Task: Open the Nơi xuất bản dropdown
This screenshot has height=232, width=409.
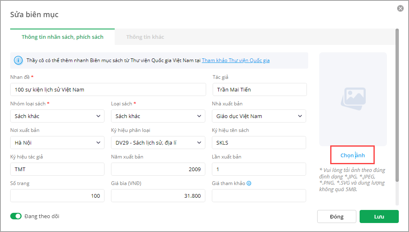Action: coord(57,143)
